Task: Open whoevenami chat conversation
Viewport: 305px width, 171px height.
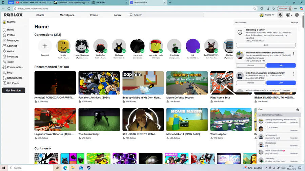Action: [x=278, y=137]
